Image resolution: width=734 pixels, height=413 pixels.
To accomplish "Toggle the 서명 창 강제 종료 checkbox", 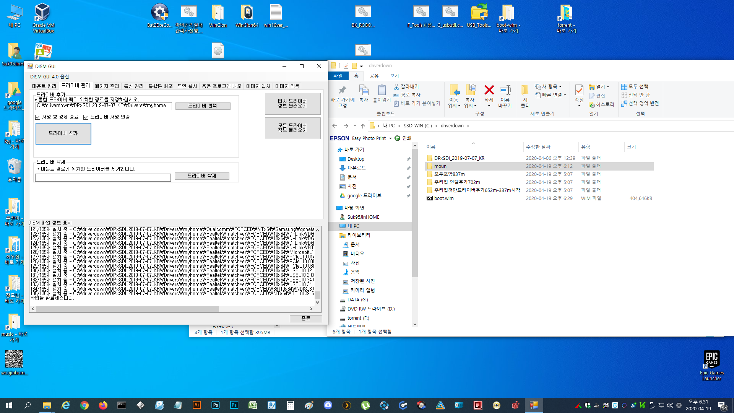I will (x=37, y=117).
